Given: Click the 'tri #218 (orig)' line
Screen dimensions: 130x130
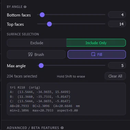Looking at the screenshot, I should [25, 87].
